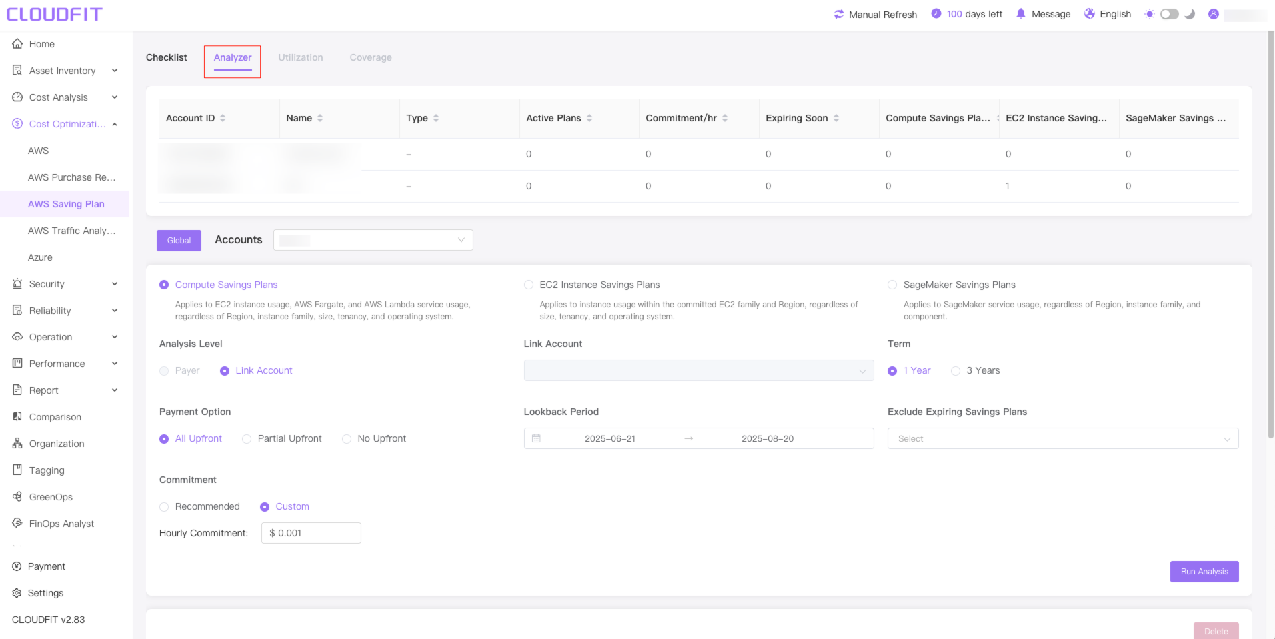Click the Manual Refresh arrows icon

point(839,14)
